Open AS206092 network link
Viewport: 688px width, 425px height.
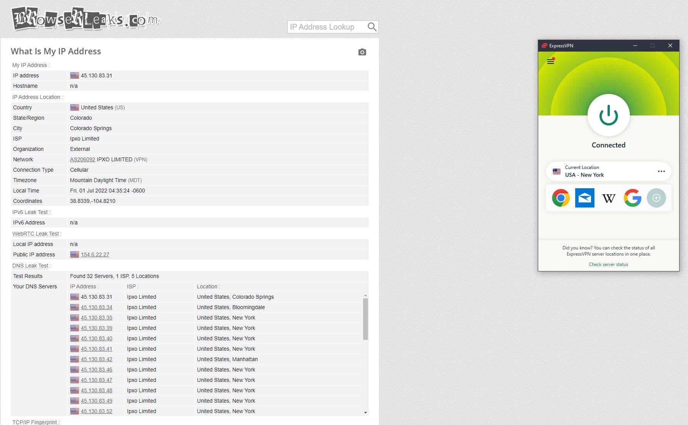(82, 159)
